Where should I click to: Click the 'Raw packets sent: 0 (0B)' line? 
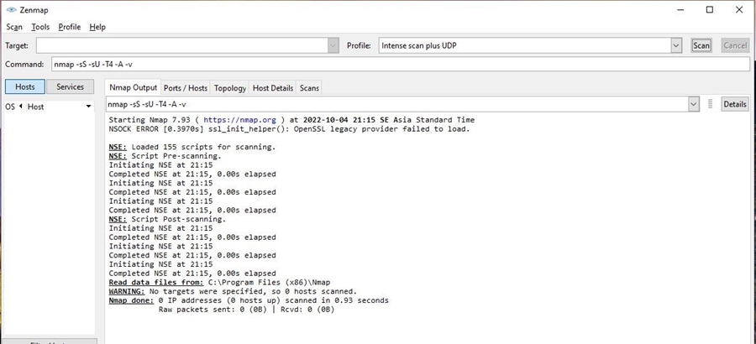pos(246,310)
